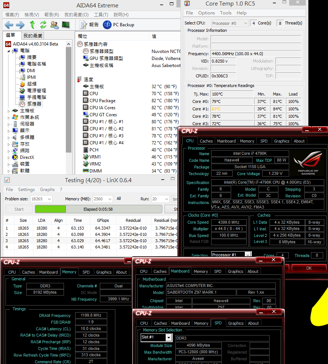Open the Options menu in Core Temp
328x364 pixels.
206,13
